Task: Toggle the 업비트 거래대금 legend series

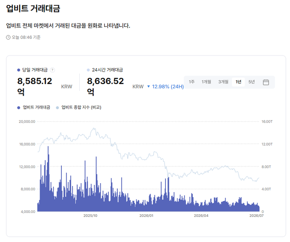Action: tap(34, 108)
